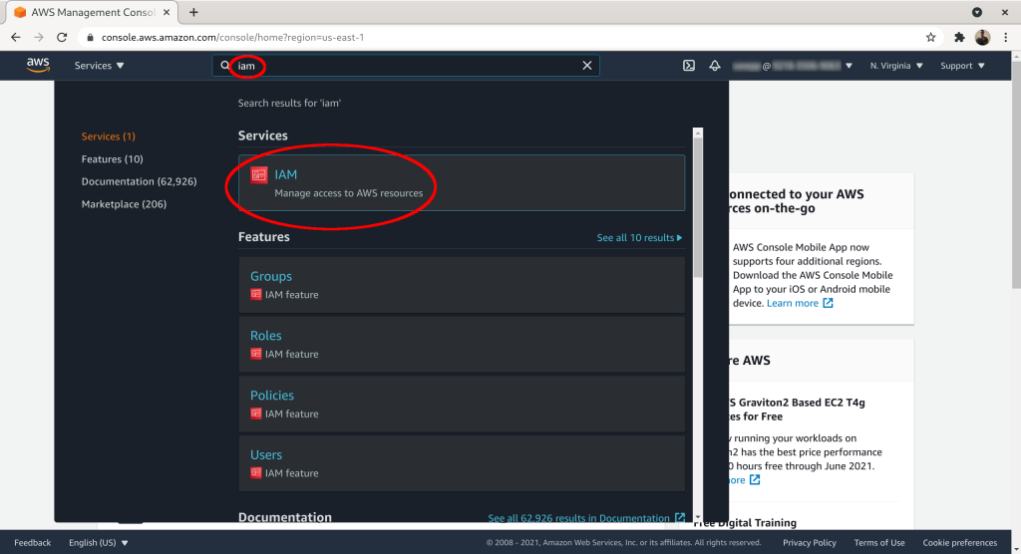Open the IAM service result
The image size is (1021, 554).
(x=462, y=183)
